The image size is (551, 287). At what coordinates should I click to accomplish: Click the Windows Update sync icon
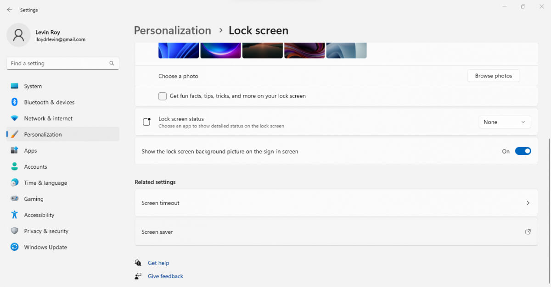(x=15, y=247)
